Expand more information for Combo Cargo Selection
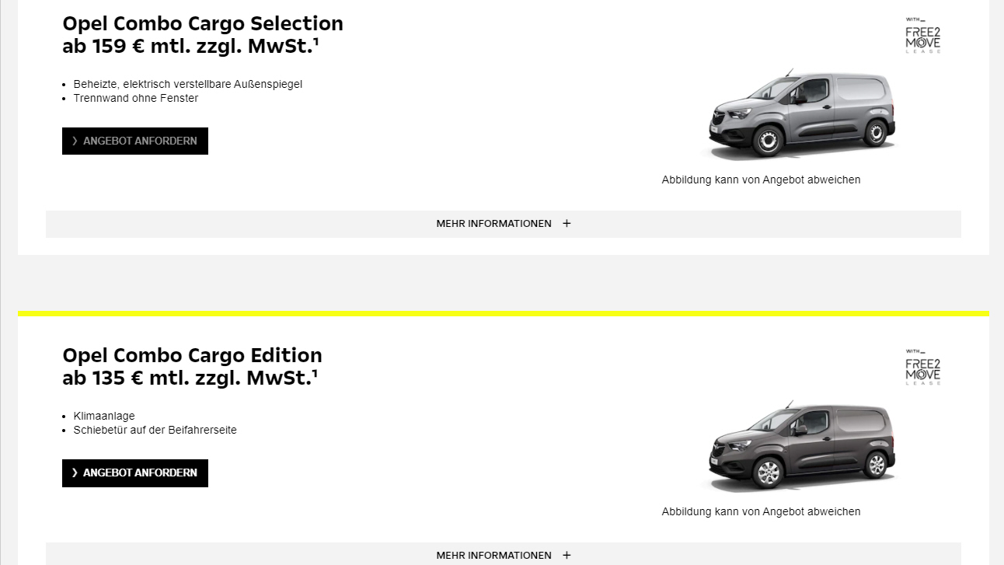The width and height of the screenshot is (1004, 565). 504,224
